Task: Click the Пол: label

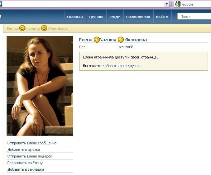Action: (83, 47)
